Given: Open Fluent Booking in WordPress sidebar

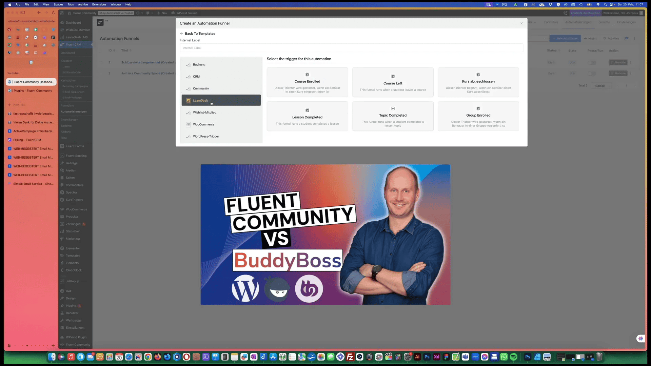Looking at the screenshot, I should 75,156.
